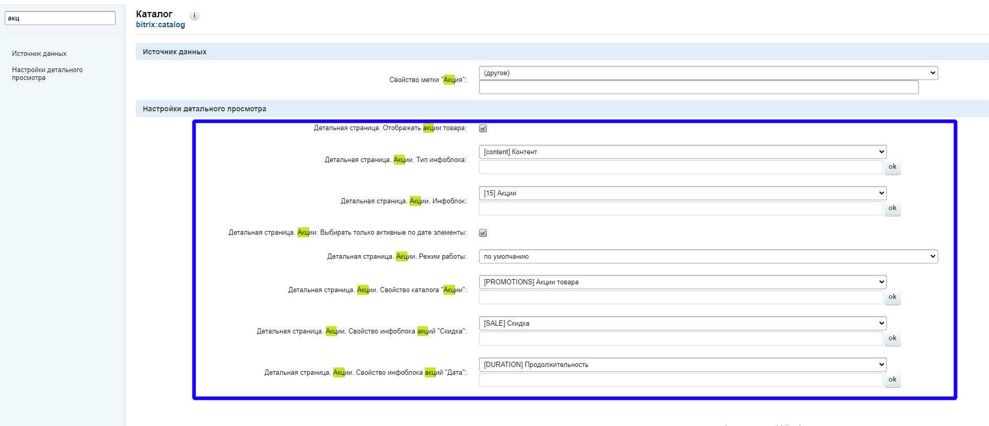Screen dimensions: 989x426
Task: Click the info icon next to Каталог
Action: pyautogui.click(x=195, y=16)
